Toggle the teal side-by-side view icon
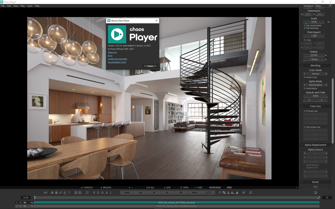The width and height of the screenshot is (335, 209). (x=87, y=193)
